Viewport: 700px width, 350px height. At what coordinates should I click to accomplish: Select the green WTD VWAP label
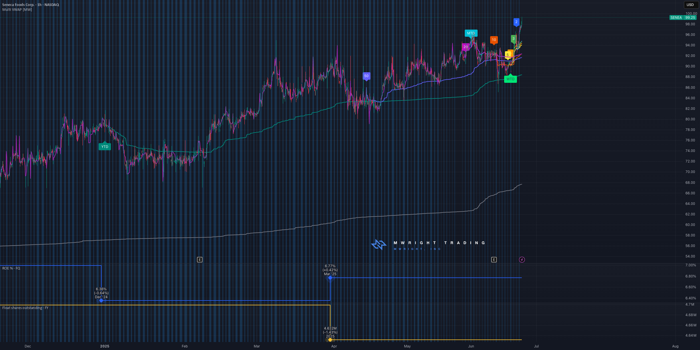tap(510, 79)
